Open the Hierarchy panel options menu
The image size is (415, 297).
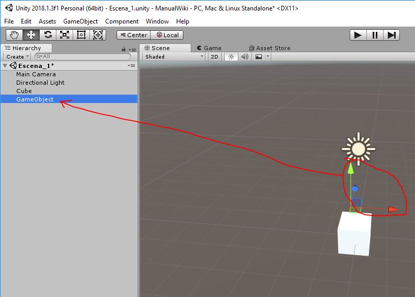point(132,49)
